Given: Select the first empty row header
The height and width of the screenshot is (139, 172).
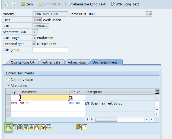Looking at the screenshot, I should click(8, 97).
